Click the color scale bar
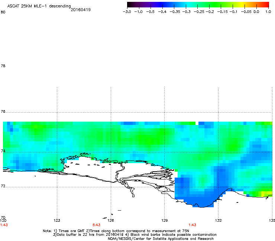 [x=198, y=5]
